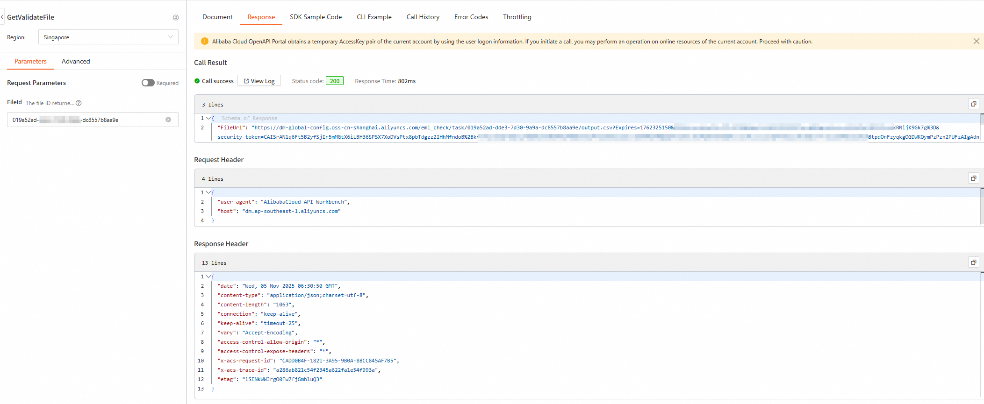Copy the Request Header code block
This screenshot has height=404, width=984.
(x=973, y=178)
